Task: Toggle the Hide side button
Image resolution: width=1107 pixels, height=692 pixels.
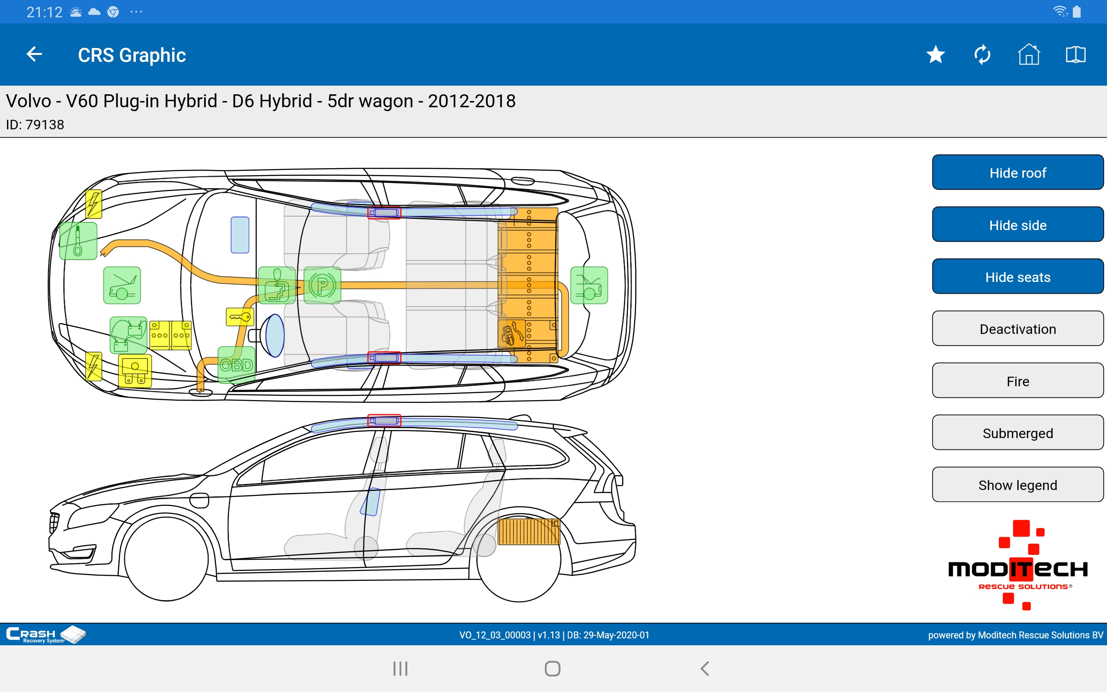Action: click(1017, 225)
